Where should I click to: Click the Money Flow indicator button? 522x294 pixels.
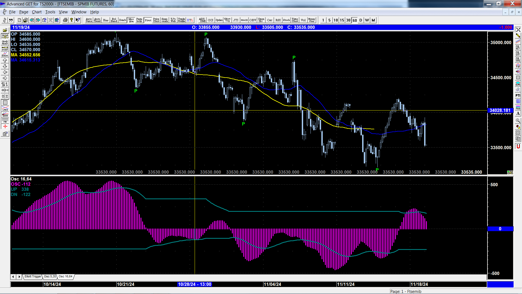click(x=312, y=20)
